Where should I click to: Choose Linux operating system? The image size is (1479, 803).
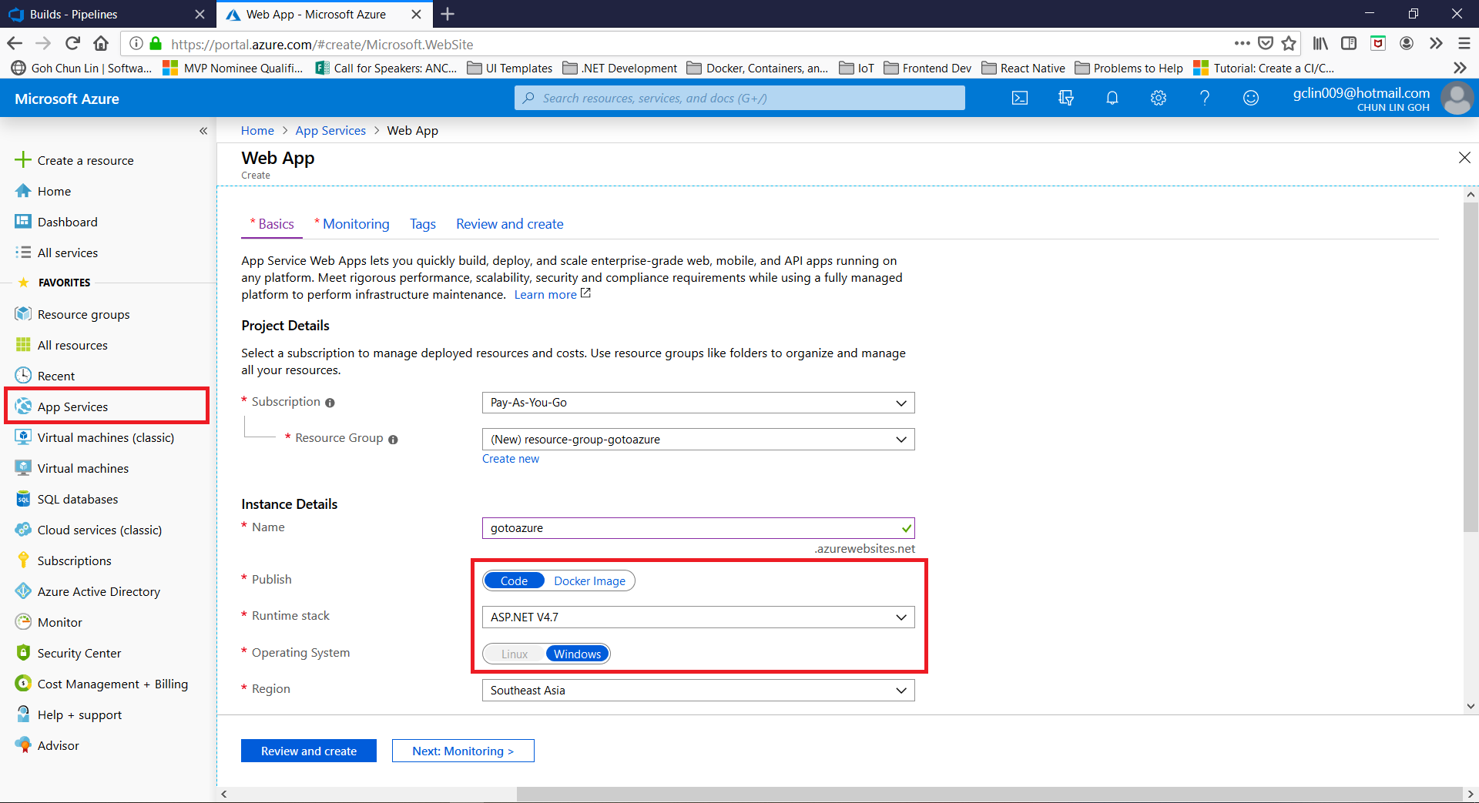pos(515,654)
